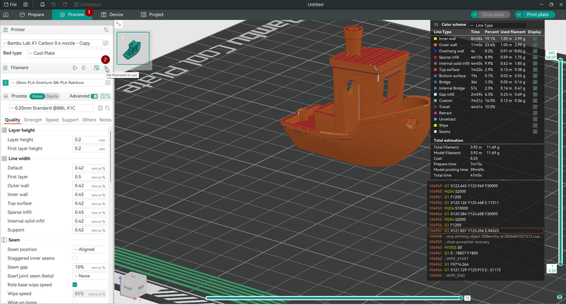Open the Print plate dropdown arrow
This screenshot has width=566, height=305.
[x=518, y=14]
